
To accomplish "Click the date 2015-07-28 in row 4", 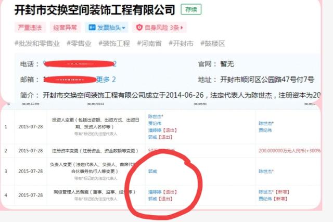I will click(x=30, y=195).
